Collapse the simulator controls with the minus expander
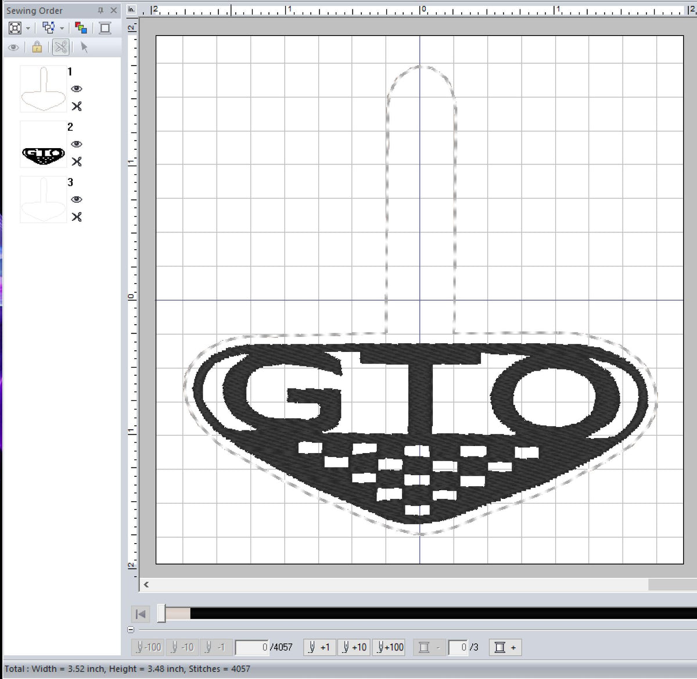The width and height of the screenshot is (697, 679). click(x=130, y=630)
